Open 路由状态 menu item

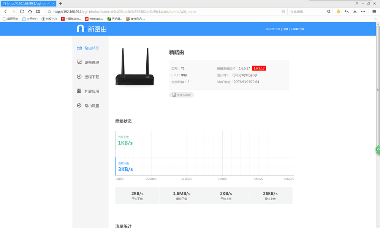pos(92,48)
